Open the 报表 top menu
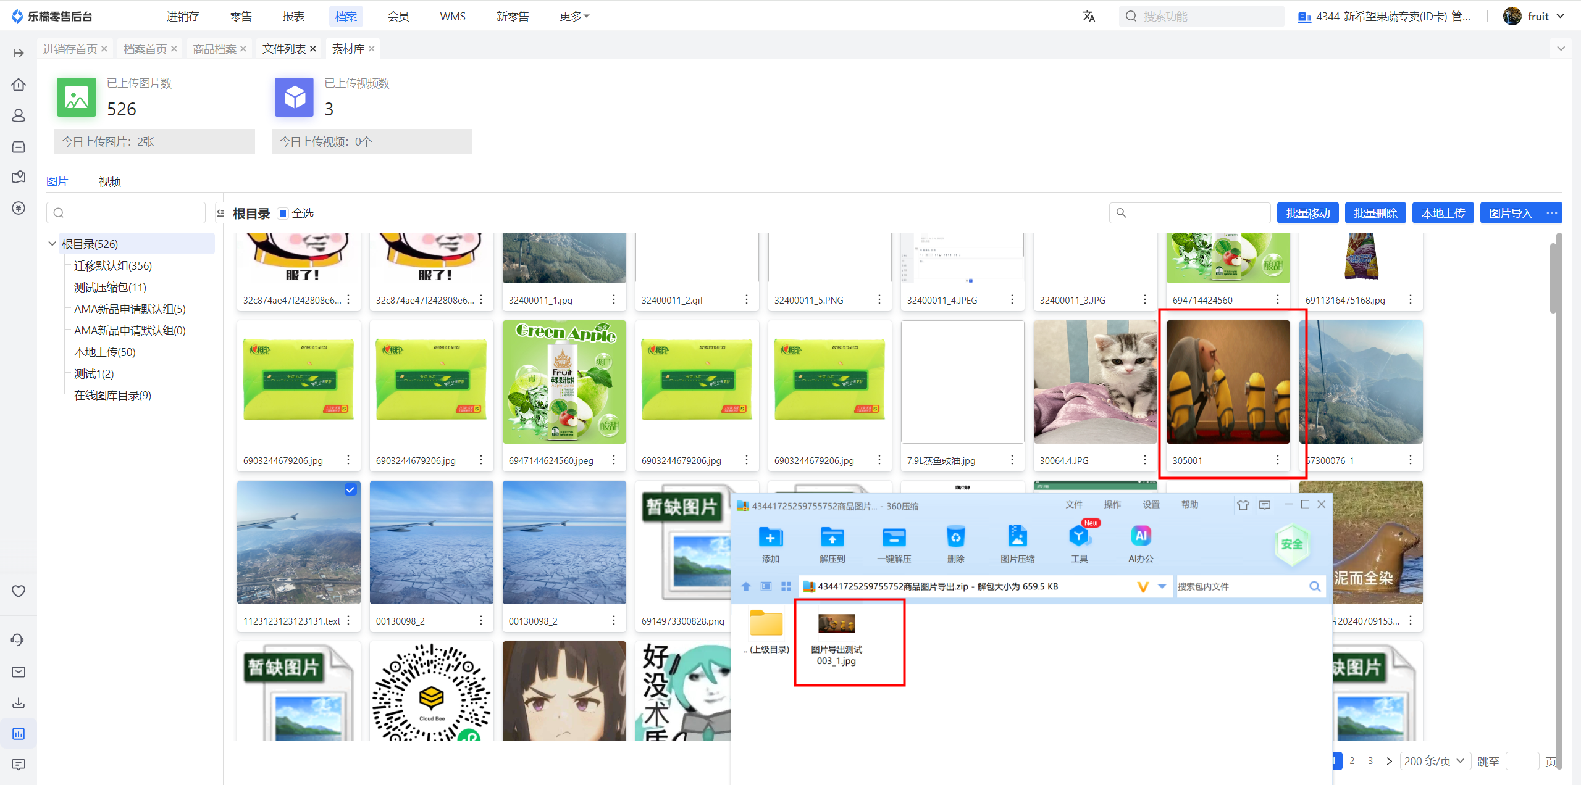 point(293,17)
